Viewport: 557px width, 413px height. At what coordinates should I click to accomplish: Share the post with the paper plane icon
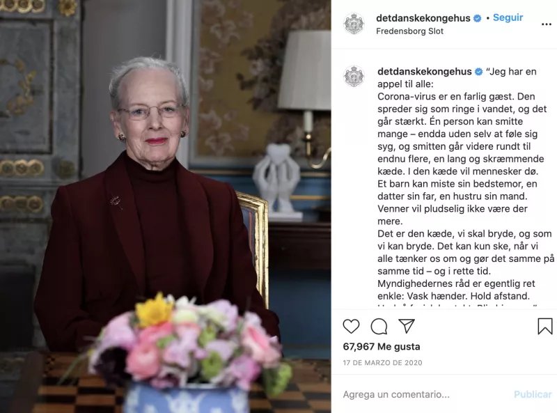407,326
